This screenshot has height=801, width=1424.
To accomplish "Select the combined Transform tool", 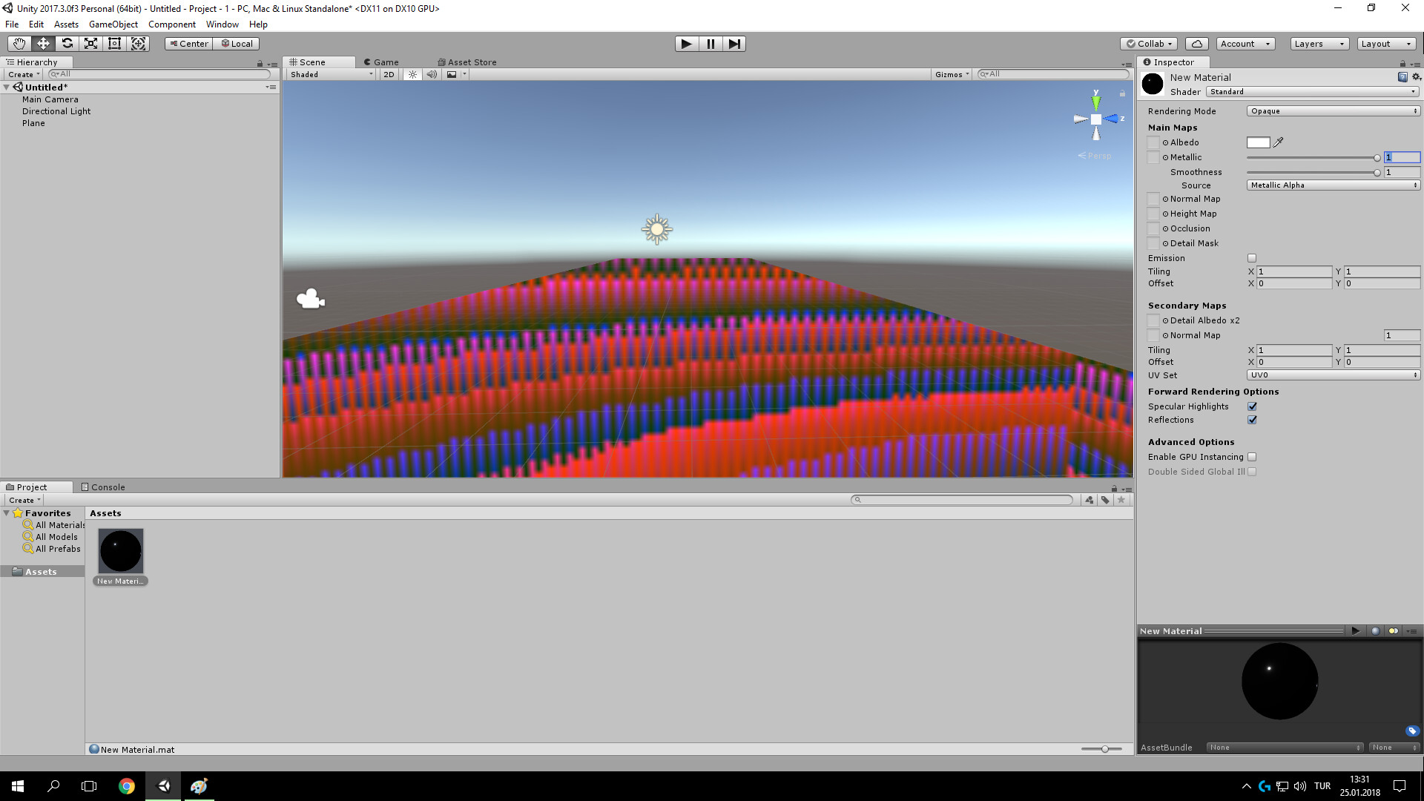I will 138,44.
